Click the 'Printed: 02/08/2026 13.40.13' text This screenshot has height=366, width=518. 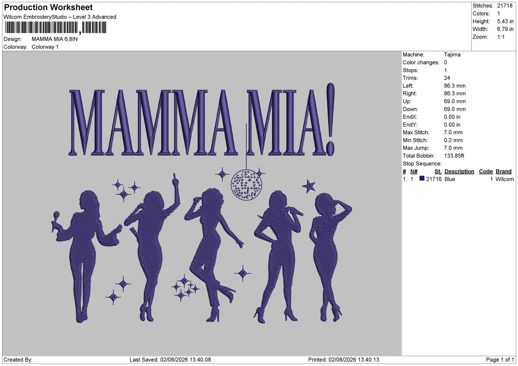344,360
